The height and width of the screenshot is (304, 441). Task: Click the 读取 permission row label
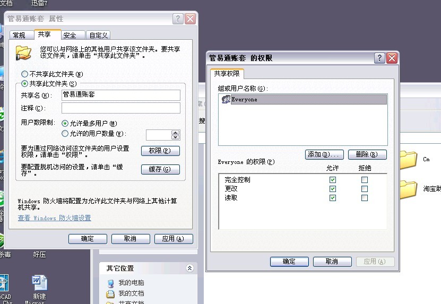point(231,198)
